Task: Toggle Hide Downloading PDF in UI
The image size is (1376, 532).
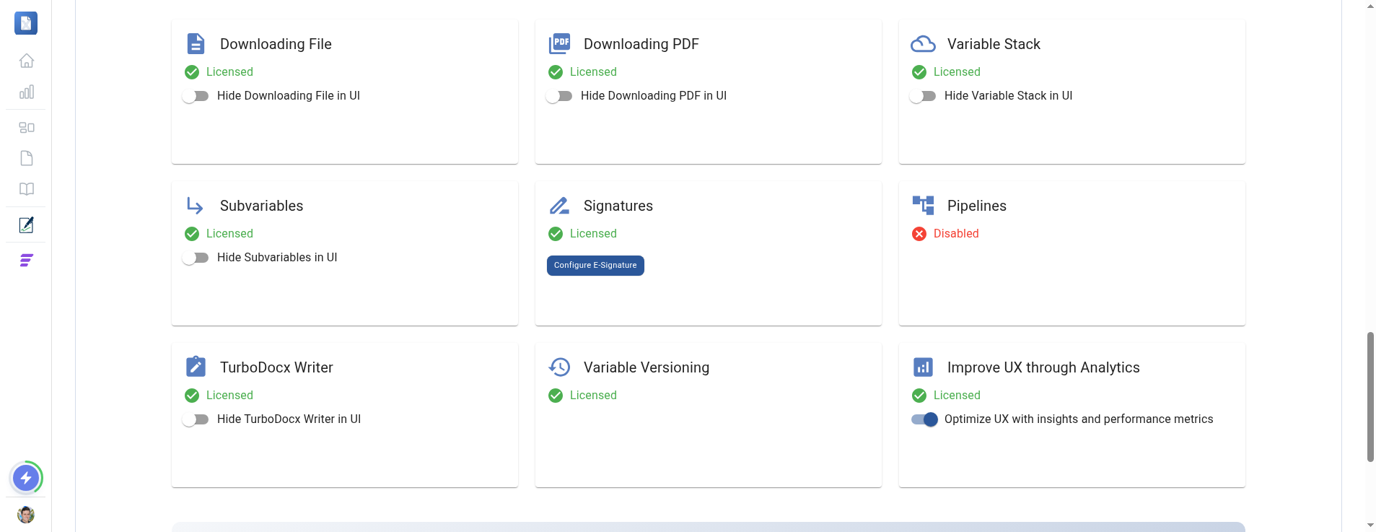Action: 559,96
